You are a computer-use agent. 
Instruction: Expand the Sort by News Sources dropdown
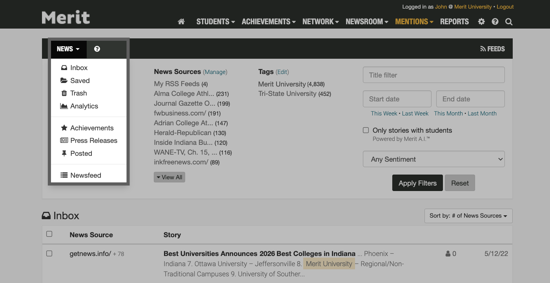(468, 216)
